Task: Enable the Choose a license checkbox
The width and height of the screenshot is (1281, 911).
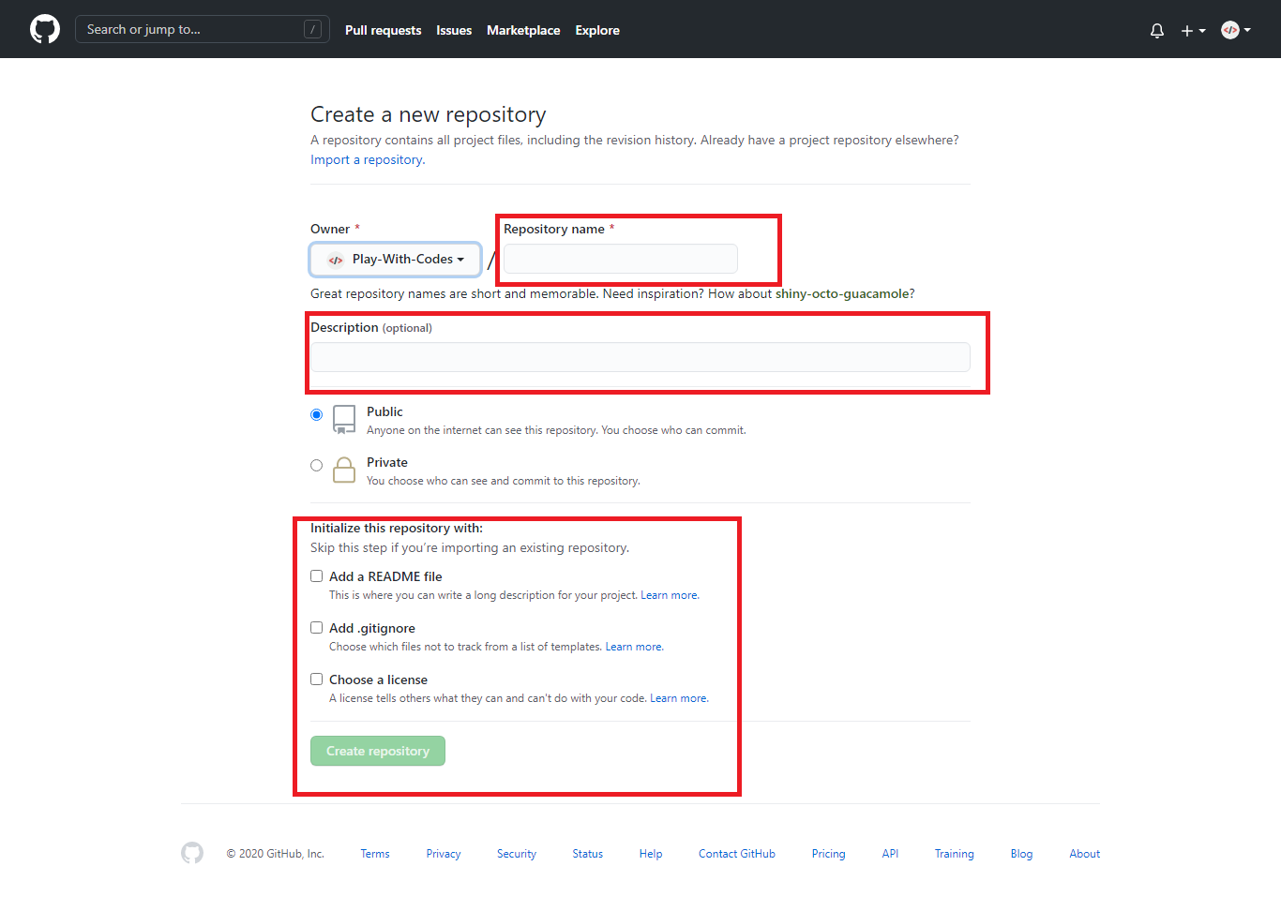Action: (x=317, y=680)
